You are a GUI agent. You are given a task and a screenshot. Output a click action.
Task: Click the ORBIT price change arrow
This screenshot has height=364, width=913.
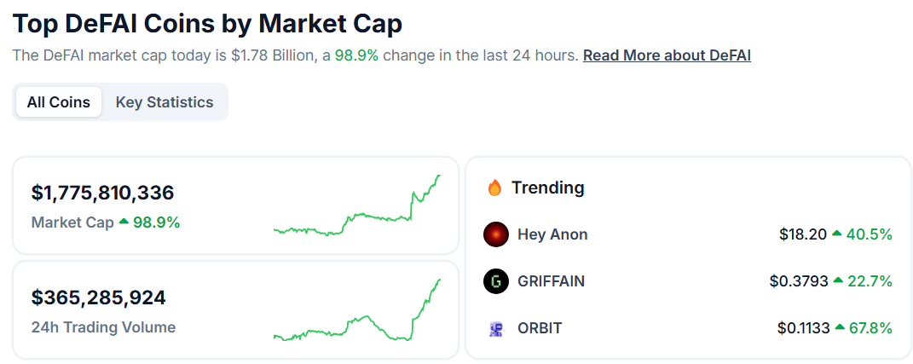click(840, 328)
